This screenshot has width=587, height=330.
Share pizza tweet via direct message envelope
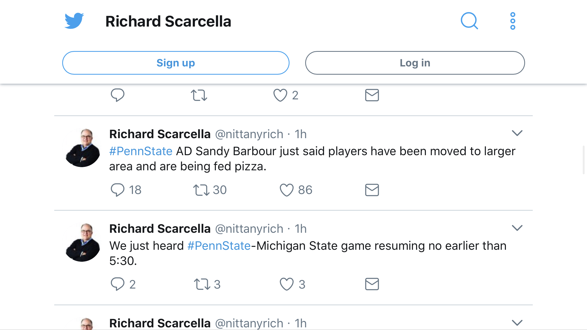pos(372,190)
